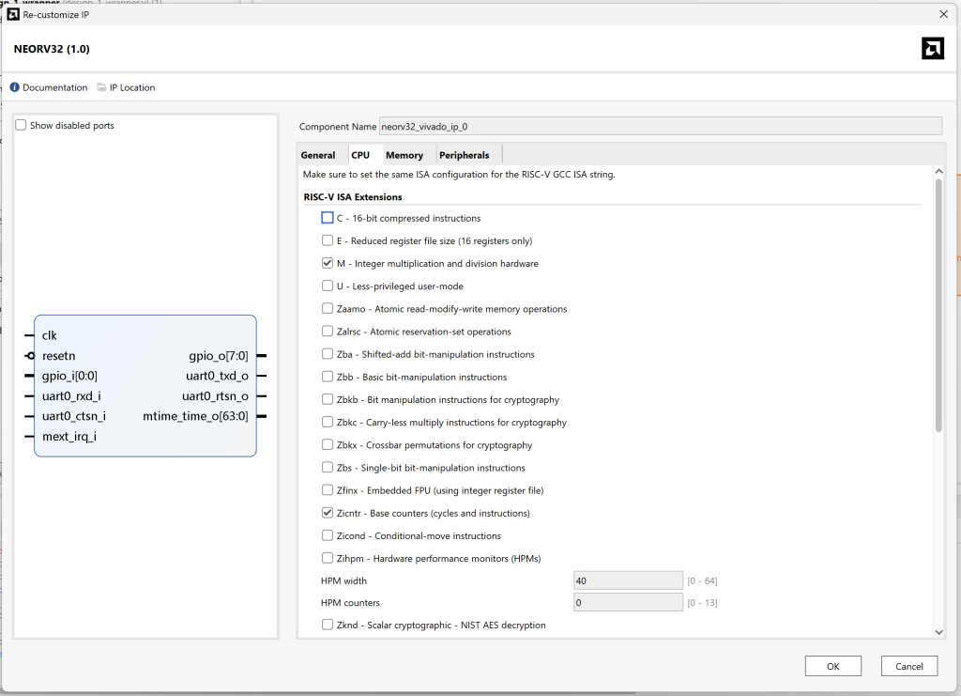Check Zbs single-bit bit-manipulation

pyautogui.click(x=328, y=467)
